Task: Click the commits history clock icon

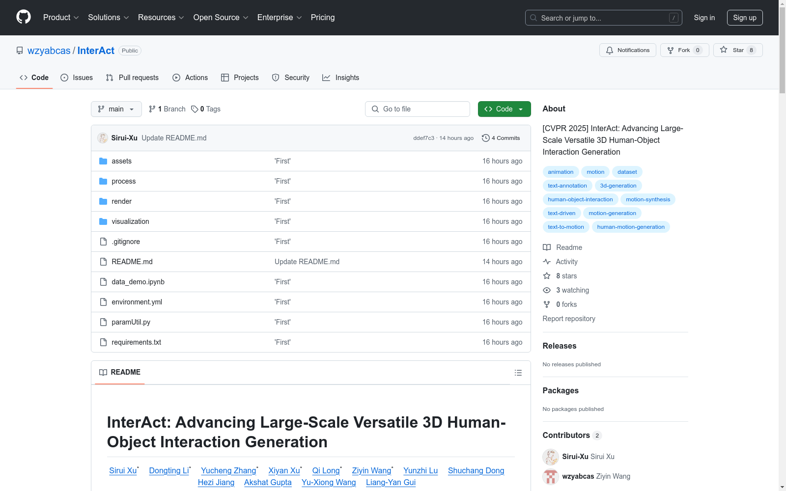Action: pos(486,138)
